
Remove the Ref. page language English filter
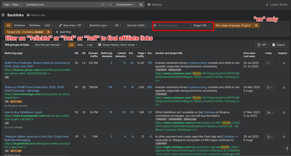(x=256, y=26)
